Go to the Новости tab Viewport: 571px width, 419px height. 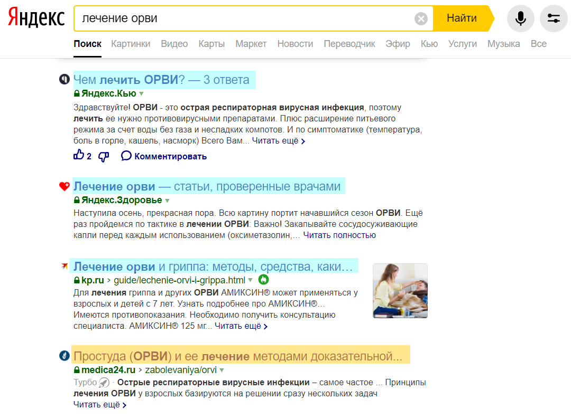click(296, 44)
